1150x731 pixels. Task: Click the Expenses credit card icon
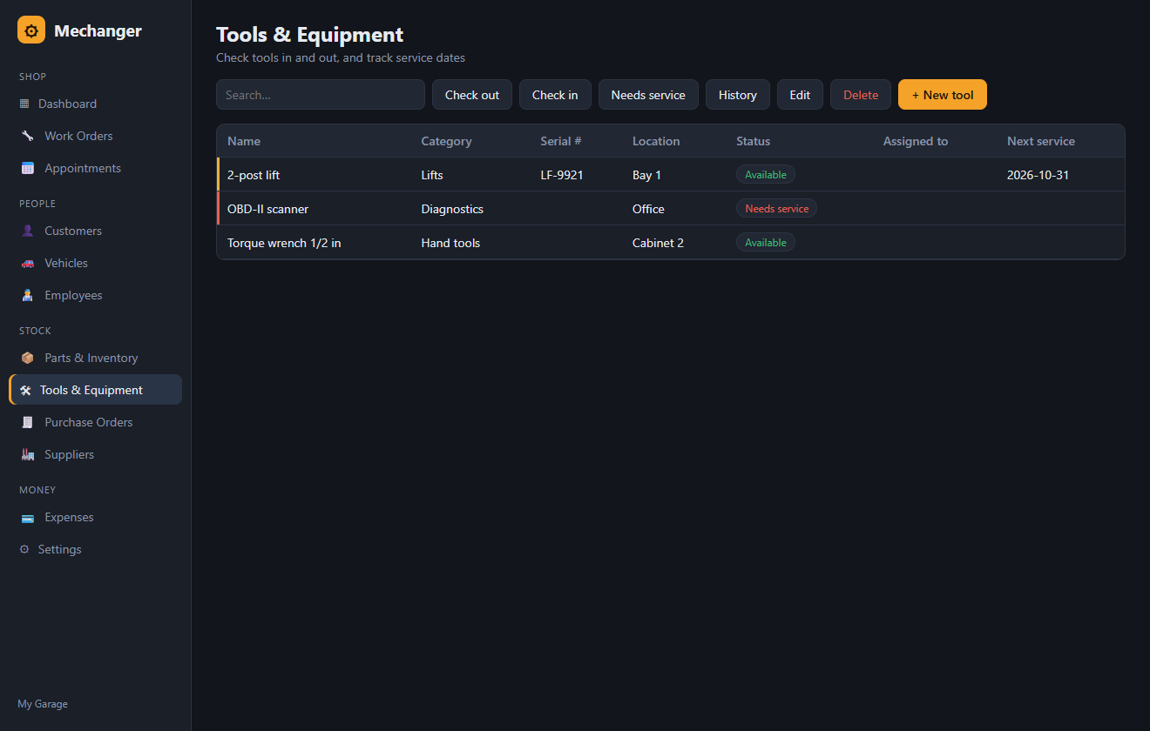(x=27, y=517)
